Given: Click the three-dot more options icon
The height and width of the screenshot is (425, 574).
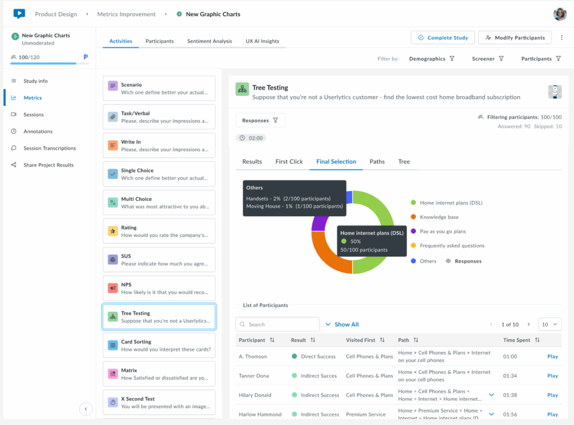Looking at the screenshot, I should click(x=562, y=38).
